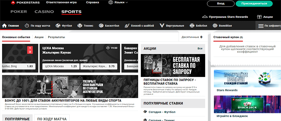Bet on ЦСКА Москва at 1.25
The height and width of the screenshot is (121, 281).
[61, 66]
